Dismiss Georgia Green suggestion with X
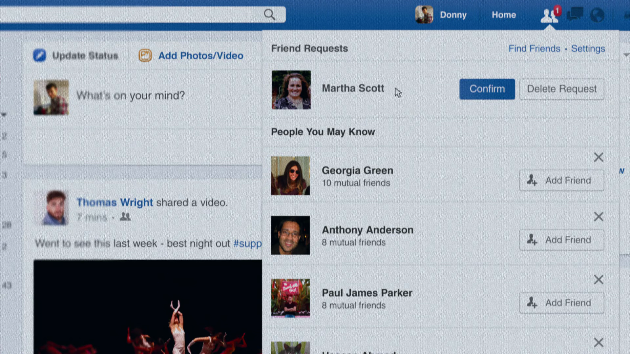This screenshot has height=354, width=630. (x=598, y=157)
